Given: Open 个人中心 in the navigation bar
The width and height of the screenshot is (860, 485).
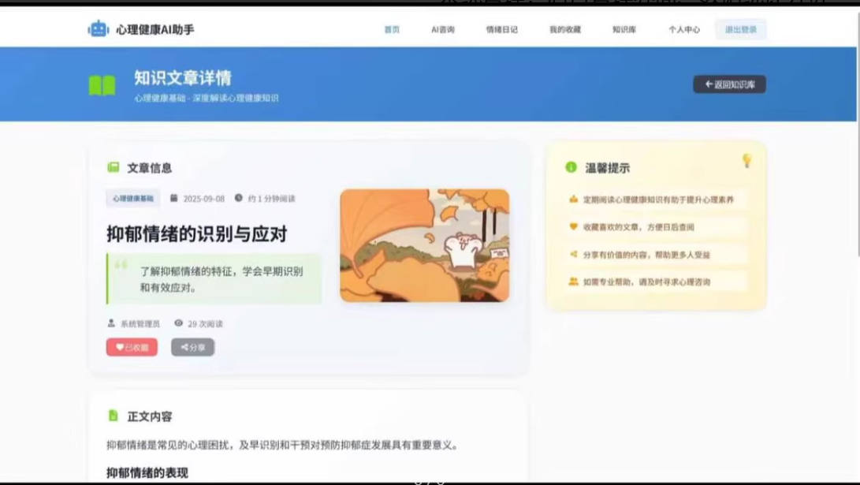Looking at the screenshot, I should point(684,30).
